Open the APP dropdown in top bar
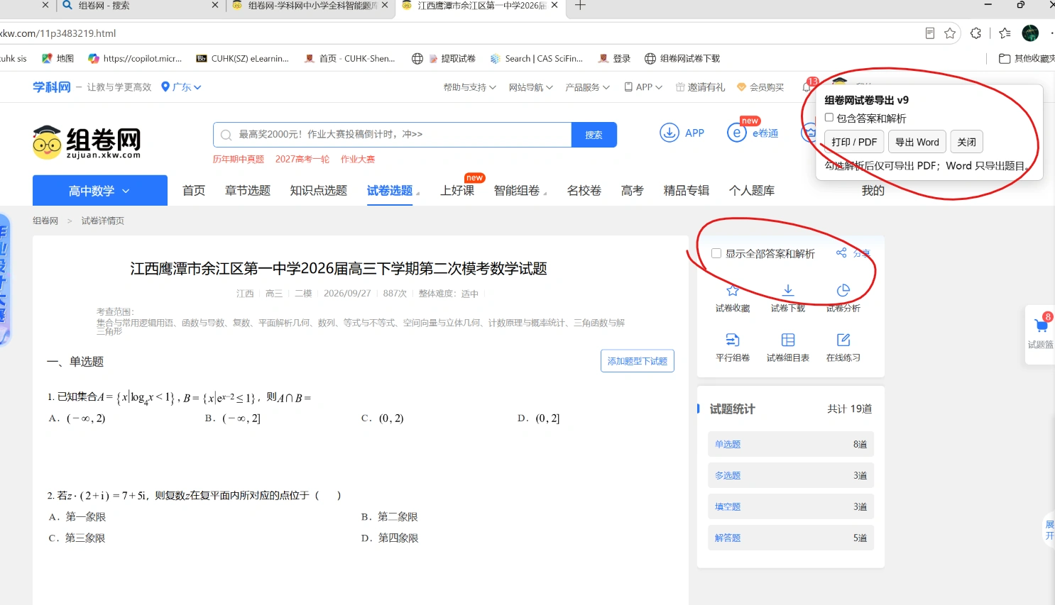The width and height of the screenshot is (1055, 605). tap(643, 87)
